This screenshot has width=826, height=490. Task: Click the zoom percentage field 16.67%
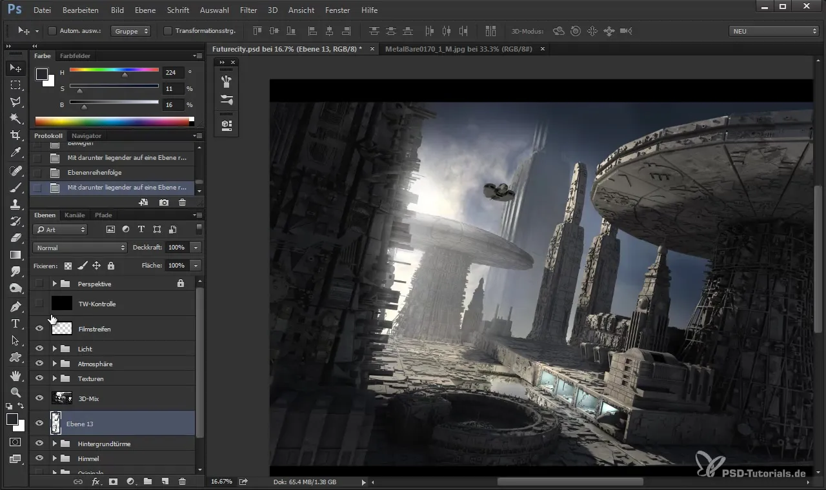pyautogui.click(x=222, y=482)
